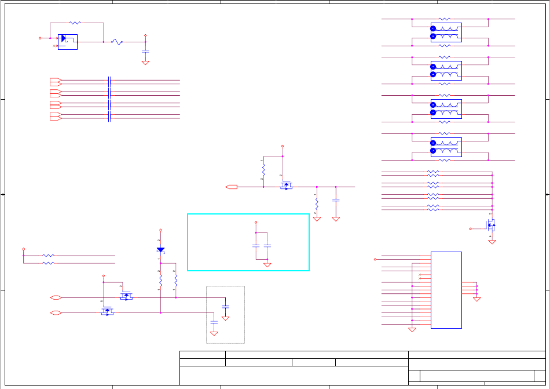Screen dimensions: 550x389
Task: Click the ground symbol beneath the right-side MOSFET
Action: (x=492, y=242)
